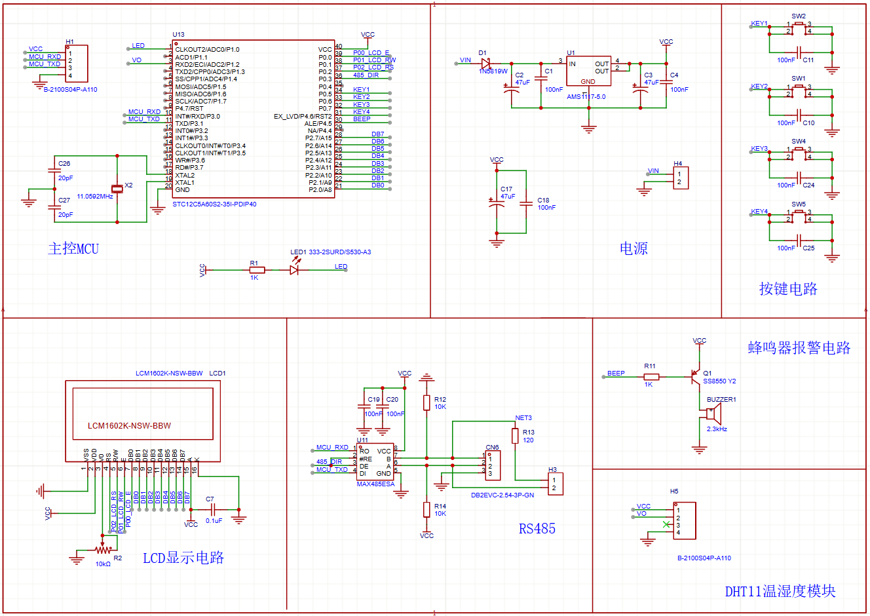Select the H5 four-pin DHT11 header

pos(685,521)
